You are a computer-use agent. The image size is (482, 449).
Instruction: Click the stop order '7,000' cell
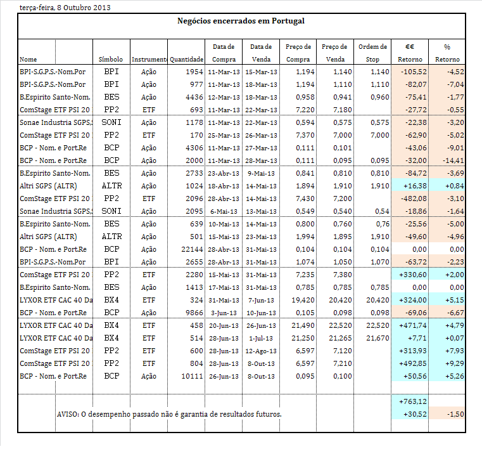pos(380,135)
